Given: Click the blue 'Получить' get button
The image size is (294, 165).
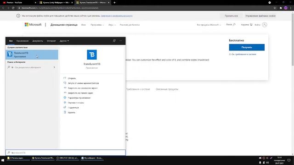Looking at the screenshot, I should click(247, 47).
